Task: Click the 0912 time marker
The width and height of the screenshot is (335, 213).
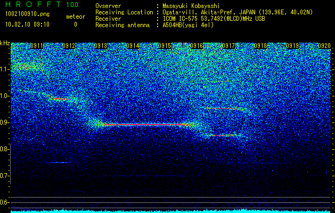Action: pyautogui.click(x=69, y=46)
